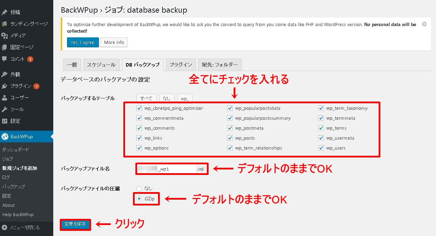This screenshot has width=436, height=236.
Task: Toggle wp_term_relationships checkbox
Action: 230,148
